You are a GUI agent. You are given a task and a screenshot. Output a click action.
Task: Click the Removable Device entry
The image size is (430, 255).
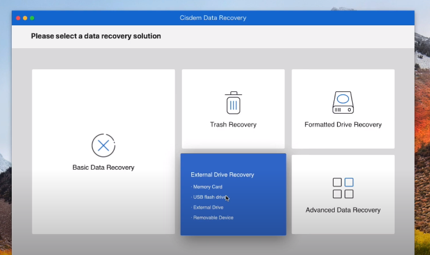(x=213, y=218)
